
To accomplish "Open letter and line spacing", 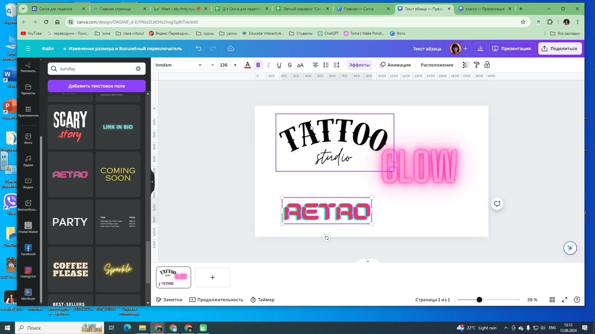I will [337, 65].
